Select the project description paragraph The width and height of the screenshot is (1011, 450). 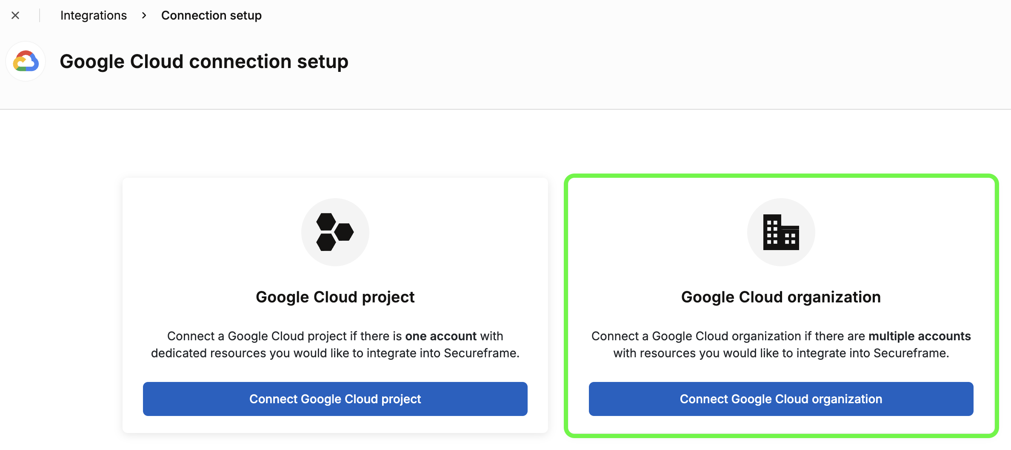pyautogui.click(x=335, y=345)
